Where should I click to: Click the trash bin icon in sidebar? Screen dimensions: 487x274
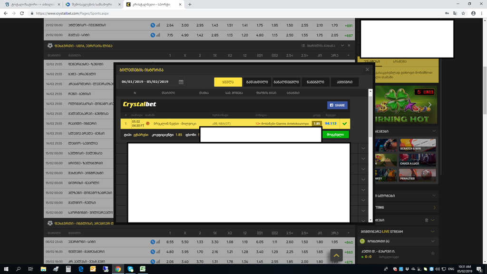427,220
